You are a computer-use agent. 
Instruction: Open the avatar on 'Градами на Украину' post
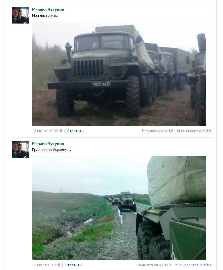click(x=21, y=149)
